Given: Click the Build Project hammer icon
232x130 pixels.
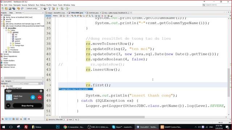Looking at the screenshot, I should pos(50,9).
